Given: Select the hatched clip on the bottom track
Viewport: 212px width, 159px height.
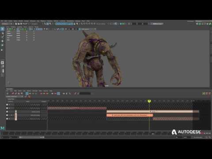Looking at the screenshot, I should 176,119.
